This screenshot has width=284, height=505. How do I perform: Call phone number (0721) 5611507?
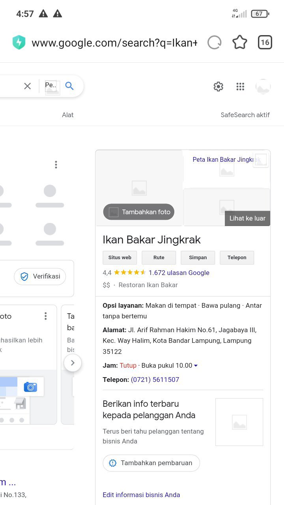click(x=155, y=380)
